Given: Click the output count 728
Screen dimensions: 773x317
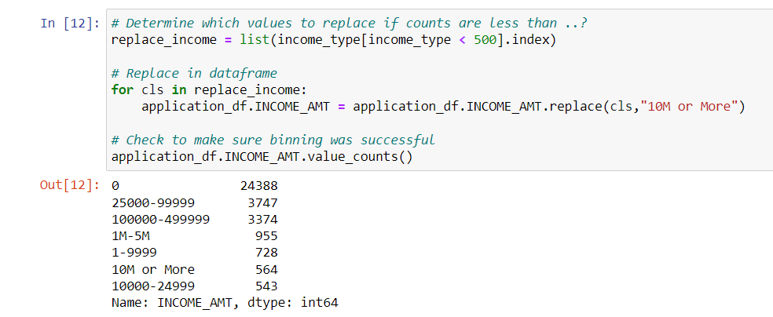Looking at the screenshot, I should (x=267, y=253).
